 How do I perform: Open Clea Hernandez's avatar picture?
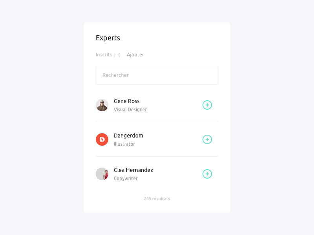(x=102, y=174)
